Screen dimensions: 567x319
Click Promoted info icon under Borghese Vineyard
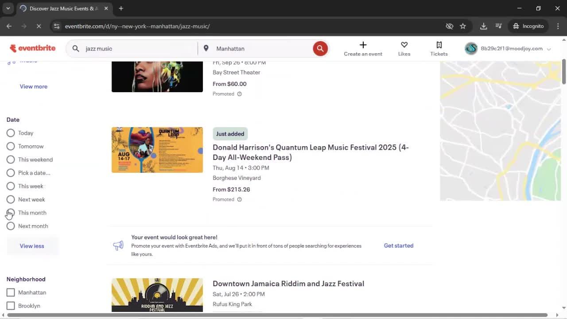point(239,199)
